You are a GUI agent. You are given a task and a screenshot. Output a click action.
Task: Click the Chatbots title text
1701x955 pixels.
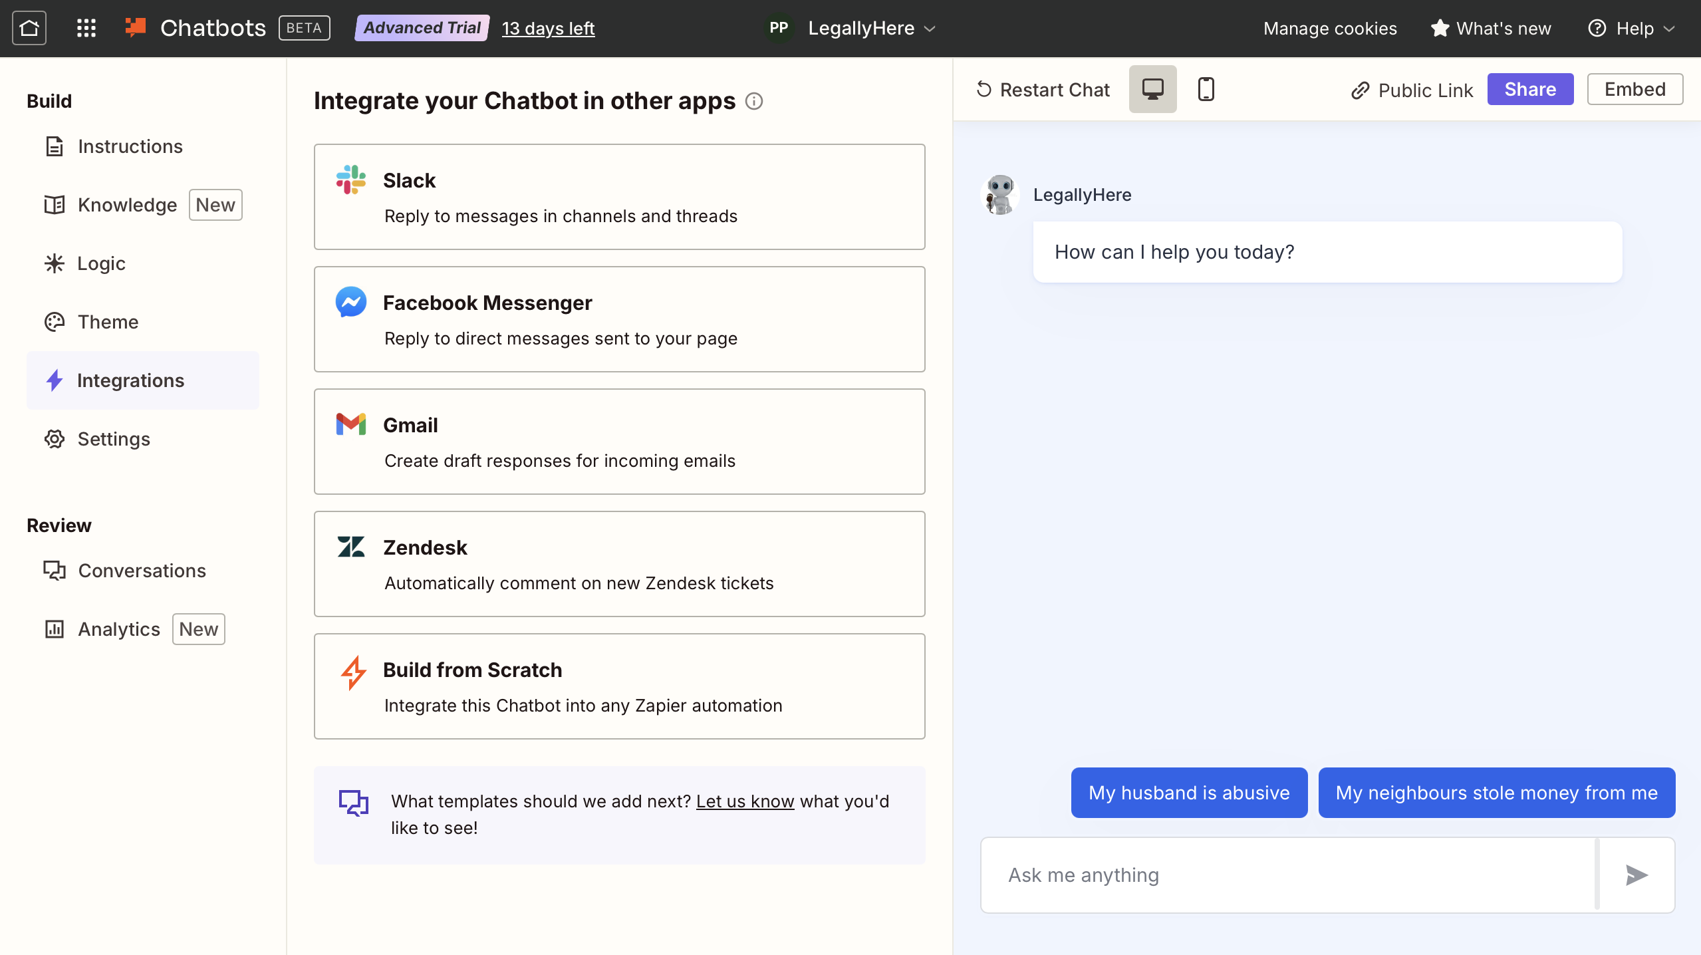(213, 28)
